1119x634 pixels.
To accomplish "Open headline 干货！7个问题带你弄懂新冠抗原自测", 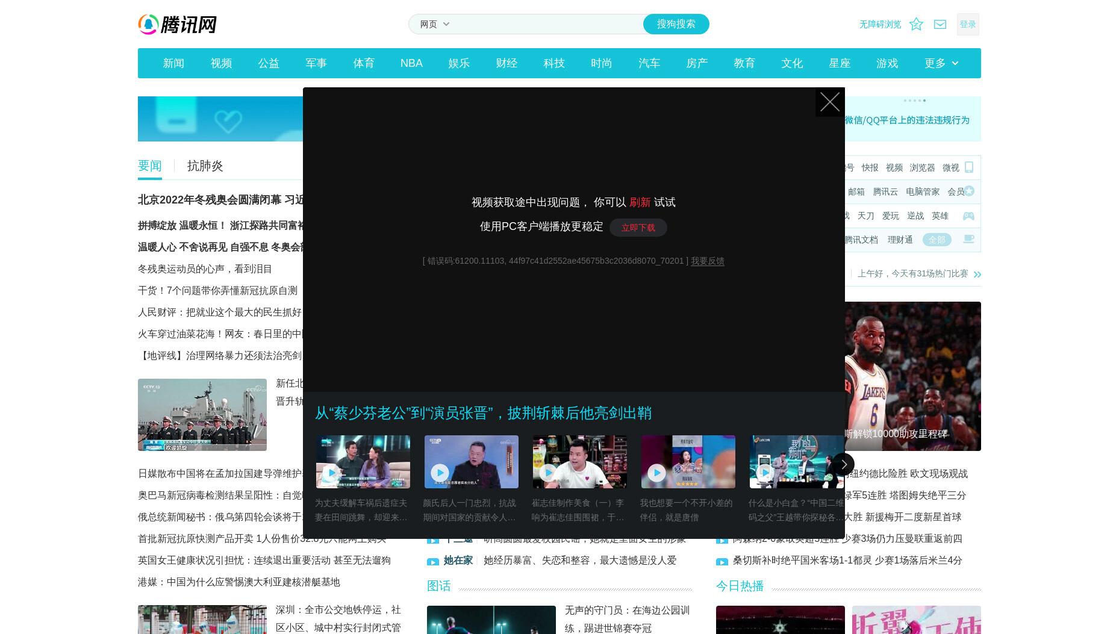I will coord(218,290).
